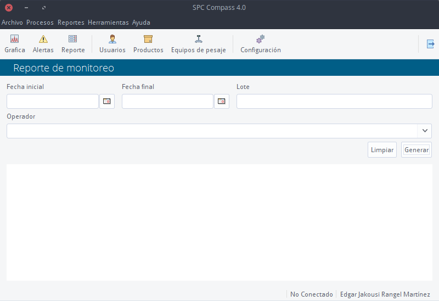
Task: Click the No Conectado status text
Action: point(311,294)
